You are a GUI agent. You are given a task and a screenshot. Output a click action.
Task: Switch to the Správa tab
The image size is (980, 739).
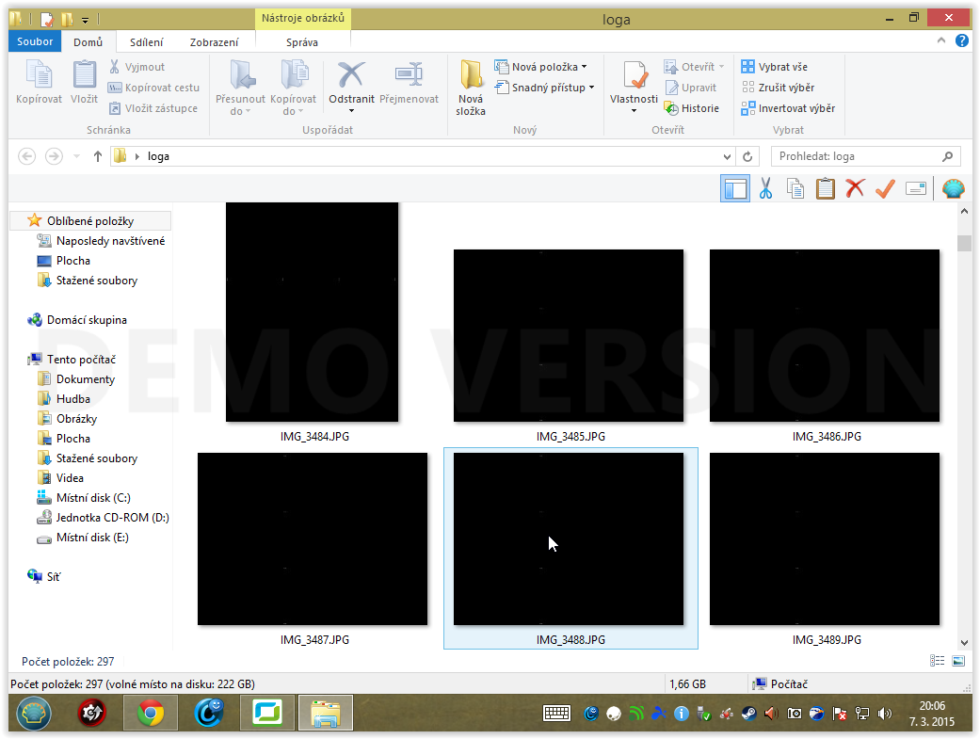click(302, 41)
